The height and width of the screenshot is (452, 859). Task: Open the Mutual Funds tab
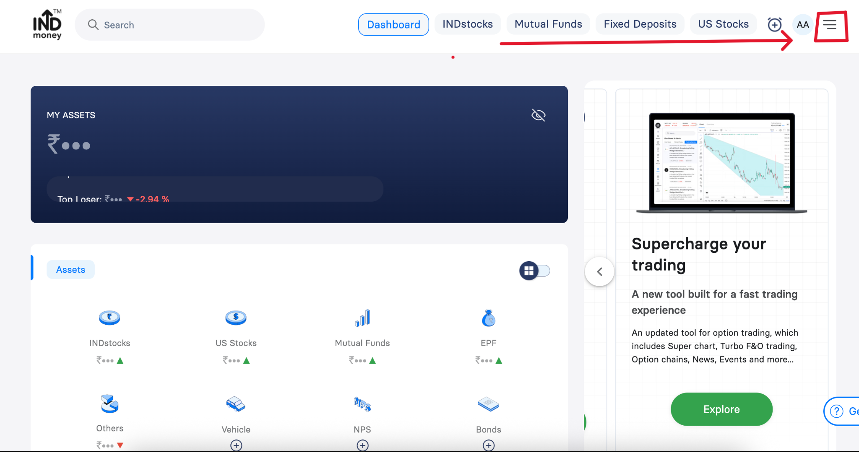pyautogui.click(x=548, y=24)
